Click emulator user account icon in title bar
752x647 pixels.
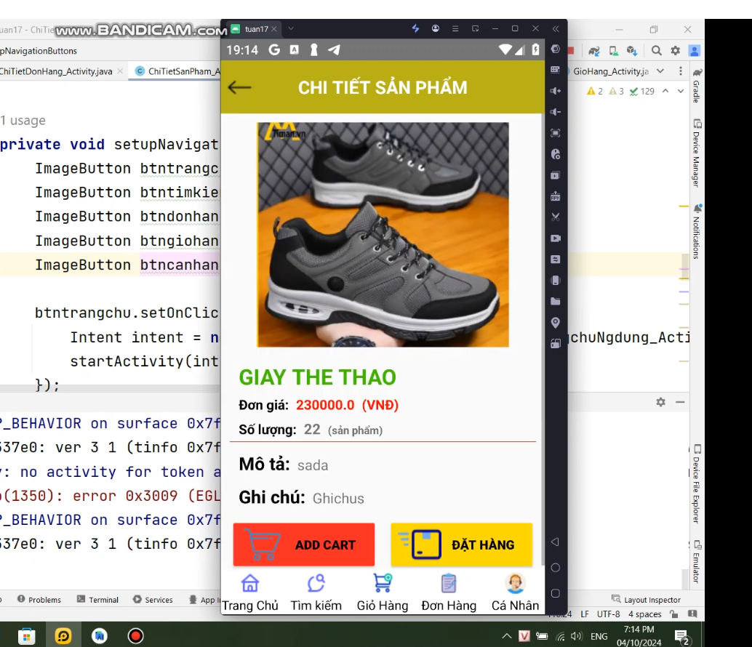(x=436, y=28)
